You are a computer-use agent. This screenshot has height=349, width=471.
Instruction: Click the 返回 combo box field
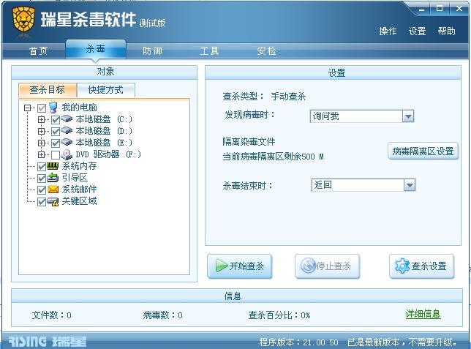(x=363, y=185)
